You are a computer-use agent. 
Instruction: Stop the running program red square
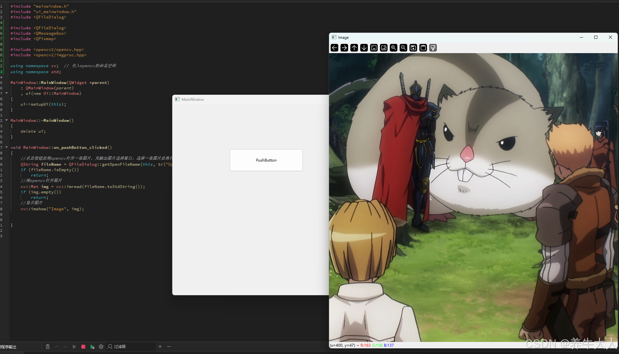[83, 347]
